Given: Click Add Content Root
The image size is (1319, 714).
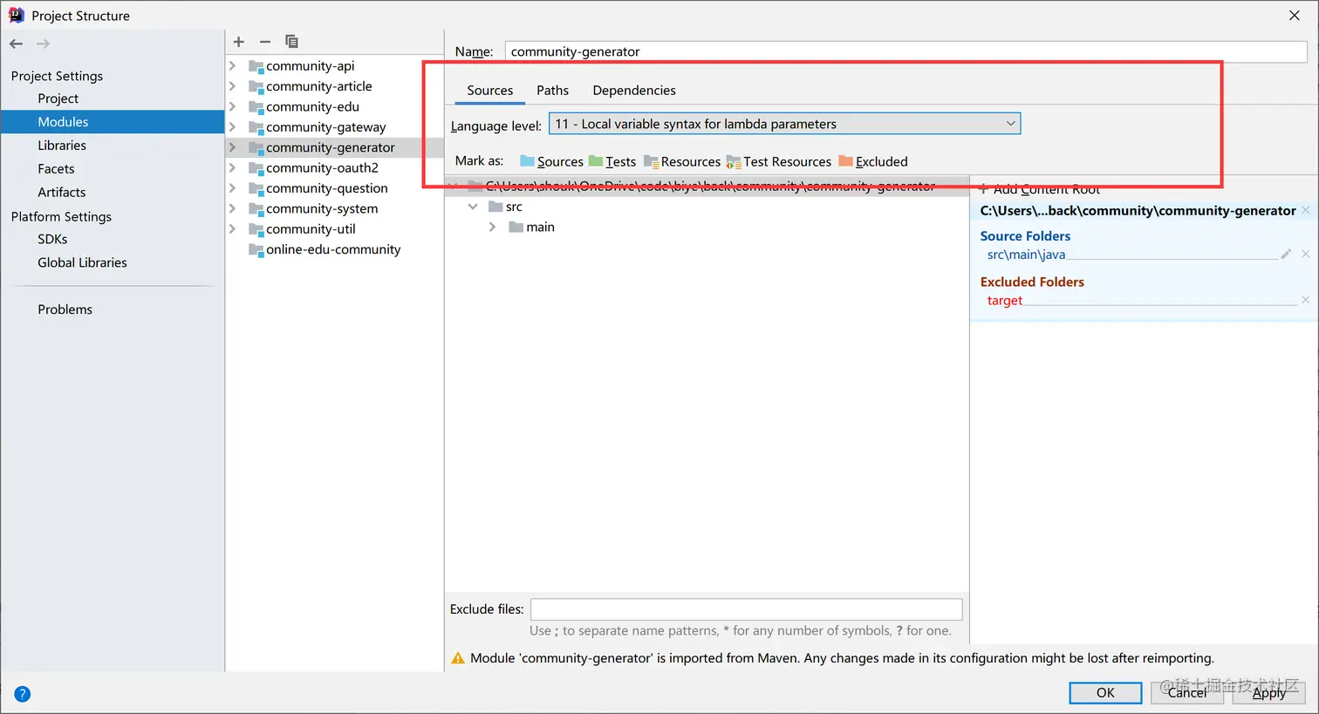Looking at the screenshot, I should click(1040, 189).
